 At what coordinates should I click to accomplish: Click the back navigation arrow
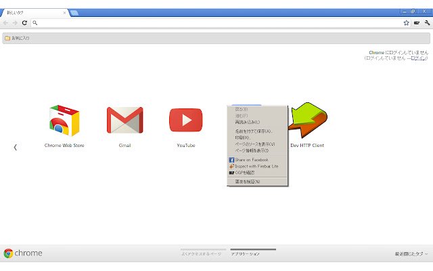point(6,23)
